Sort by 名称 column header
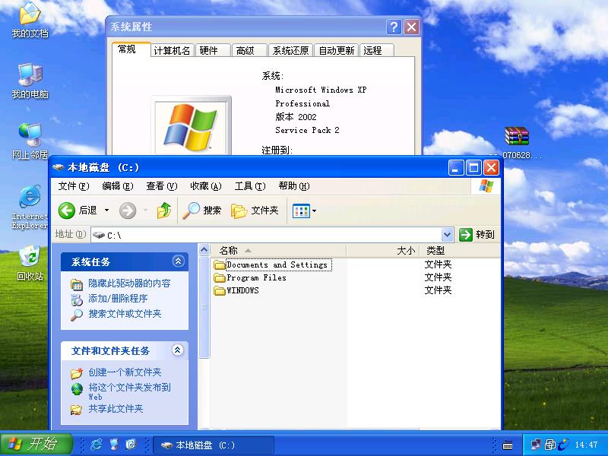Viewport: 608px width, 456px height. click(278, 251)
